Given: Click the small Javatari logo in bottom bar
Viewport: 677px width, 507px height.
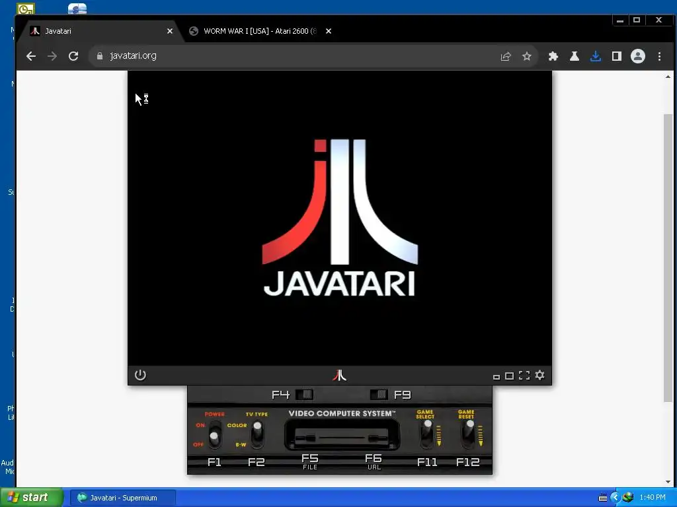Looking at the screenshot, I should 339,376.
